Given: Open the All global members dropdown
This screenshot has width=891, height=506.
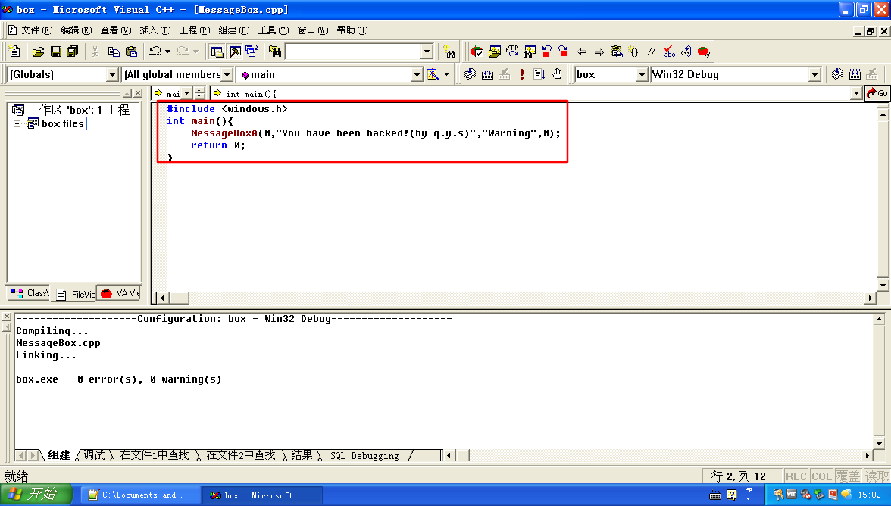Looking at the screenshot, I should point(227,74).
